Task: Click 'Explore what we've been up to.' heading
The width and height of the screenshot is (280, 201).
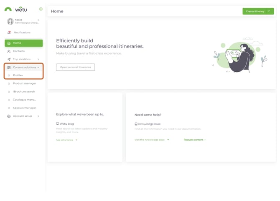Action: pos(80,114)
